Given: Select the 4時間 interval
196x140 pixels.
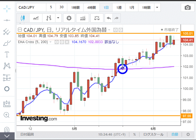Looking at the screenshot, I should (92, 7).
